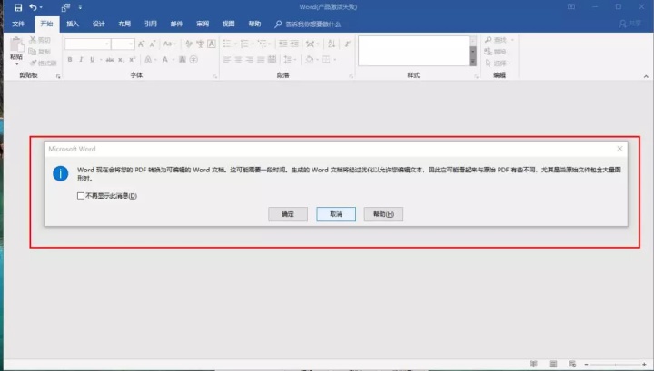Click the Decrease Indent icon
The height and width of the screenshot is (371, 654).
(282, 44)
